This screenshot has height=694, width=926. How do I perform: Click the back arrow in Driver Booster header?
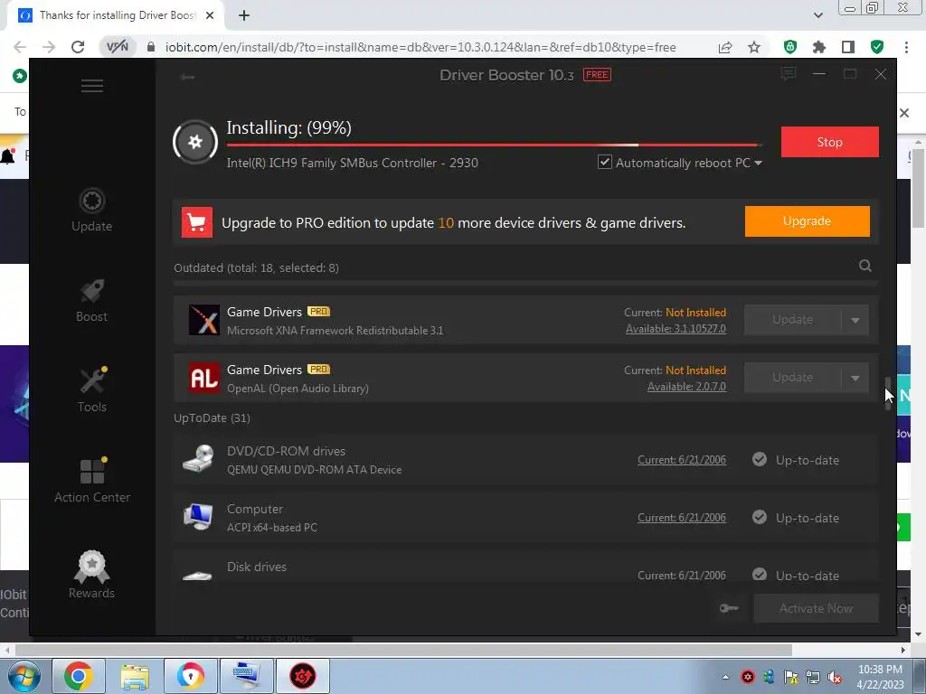(188, 77)
